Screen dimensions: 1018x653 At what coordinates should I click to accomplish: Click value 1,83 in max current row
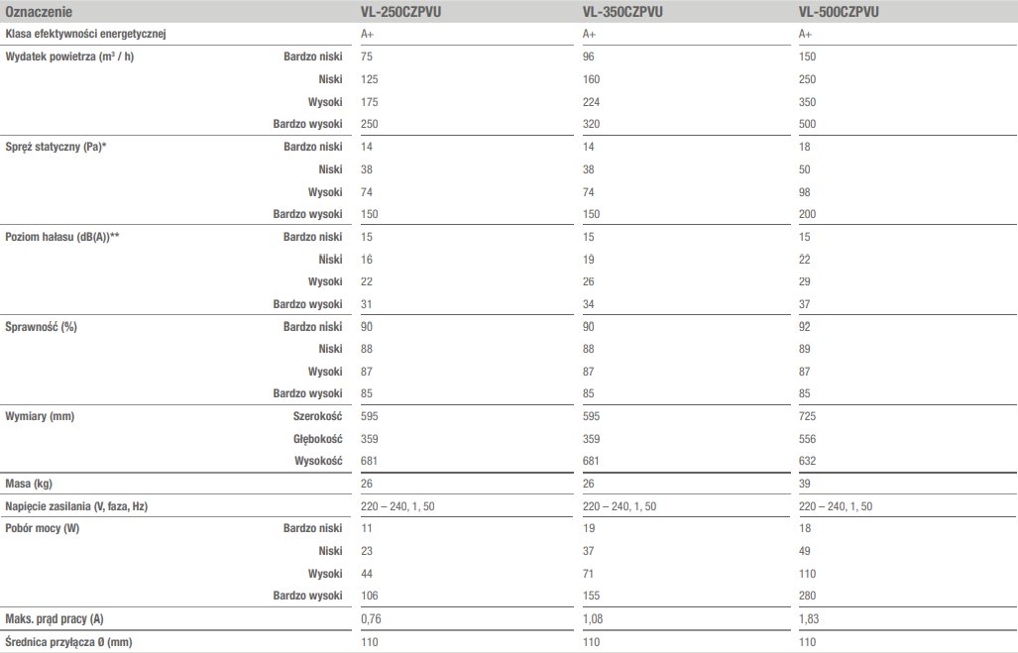[809, 619]
